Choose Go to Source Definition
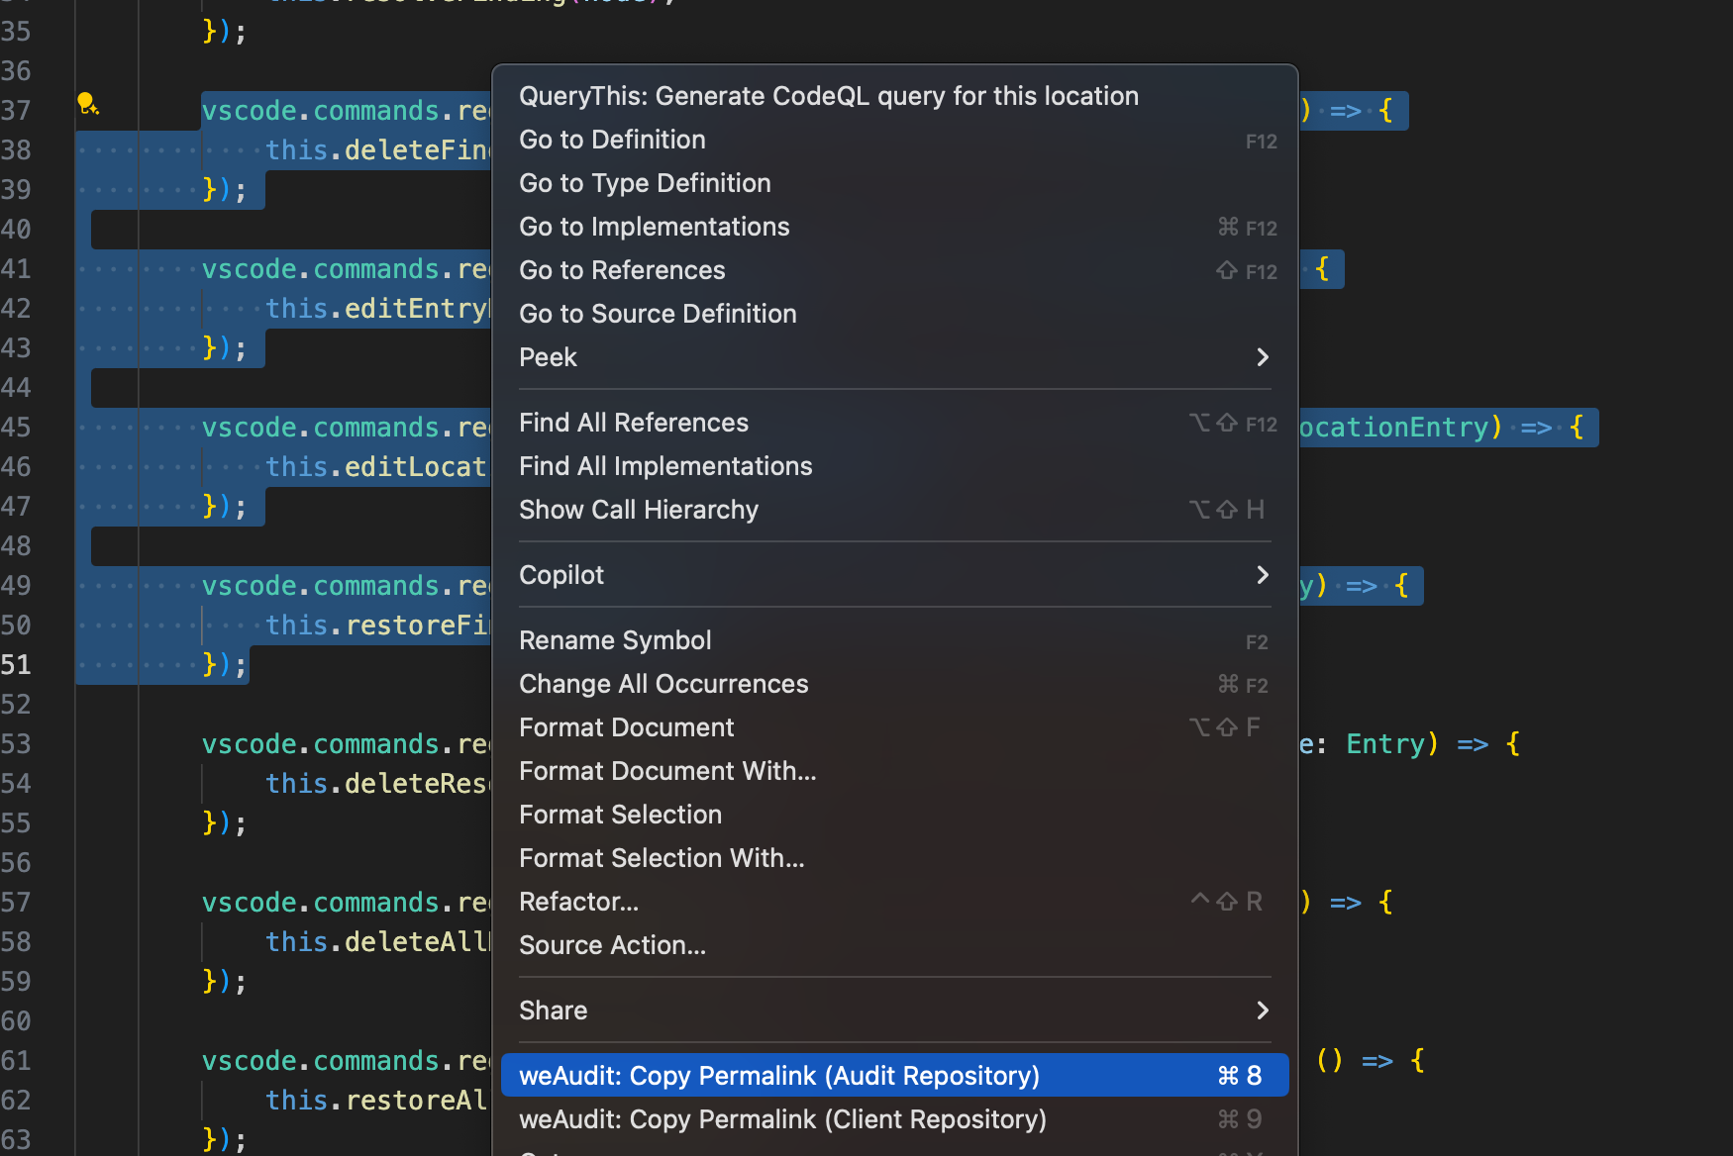 coord(894,314)
